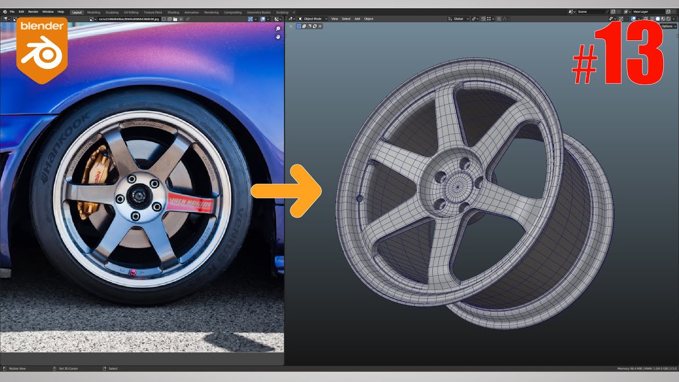This screenshot has width=679, height=382.
Task: Switch to the UV Editing workspace tab
Action: click(x=131, y=12)
